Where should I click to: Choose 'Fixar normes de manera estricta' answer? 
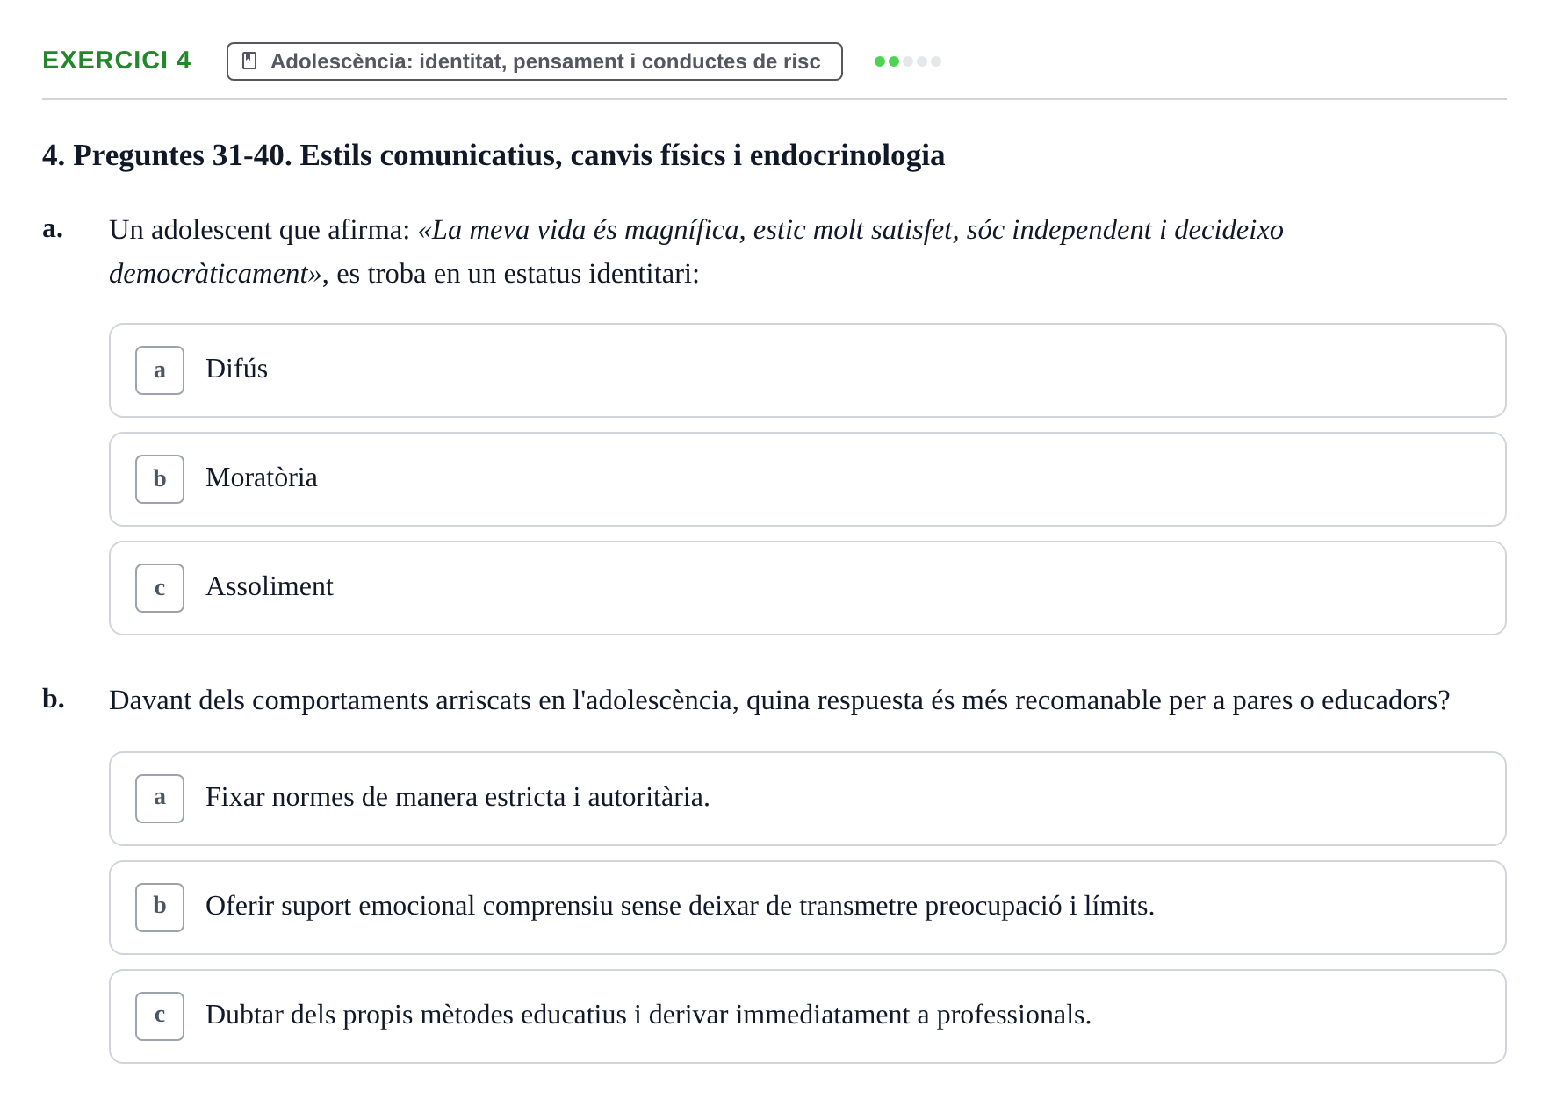tap(807, 799)
